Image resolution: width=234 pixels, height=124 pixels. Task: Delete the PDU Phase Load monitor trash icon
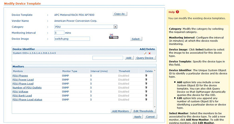[146, 84]
